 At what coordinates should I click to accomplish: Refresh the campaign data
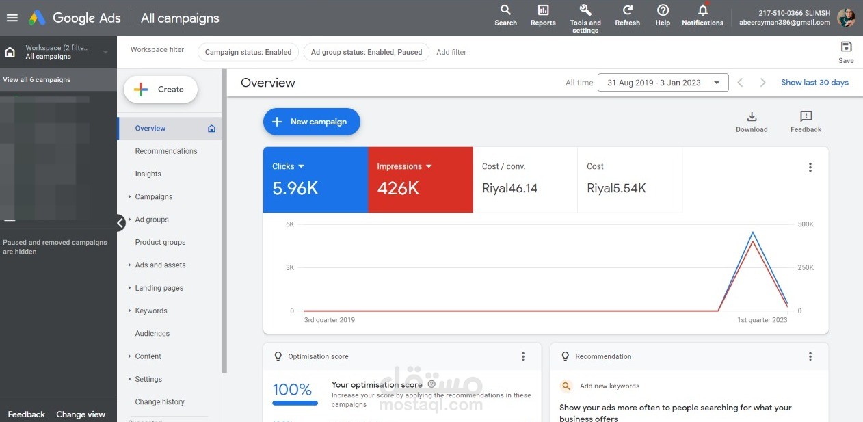click(x=627, y=15)
